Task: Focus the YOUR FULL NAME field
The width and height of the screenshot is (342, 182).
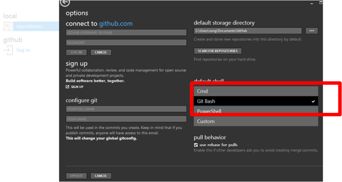Action: [126, 109]
